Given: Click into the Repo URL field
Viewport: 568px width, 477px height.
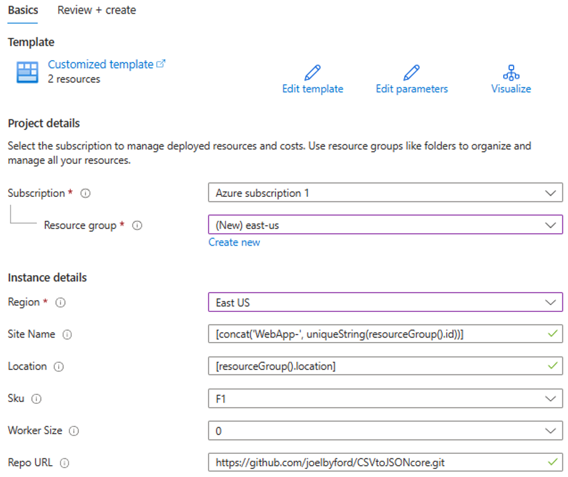Looking at the screenshot, I should (x=375, y=463).
